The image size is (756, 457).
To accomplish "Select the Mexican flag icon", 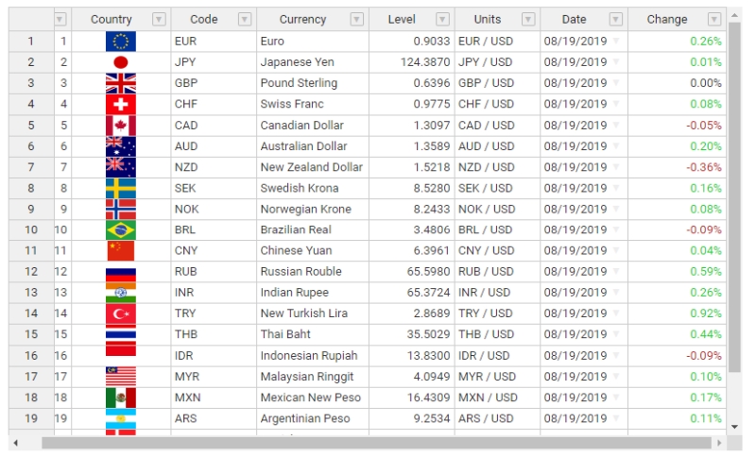I will click(x=121, y=398).
